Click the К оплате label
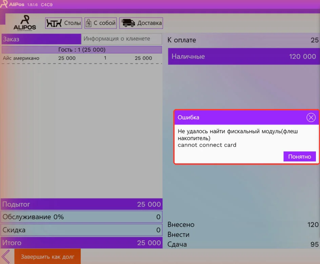 click(x=182, y=40)
